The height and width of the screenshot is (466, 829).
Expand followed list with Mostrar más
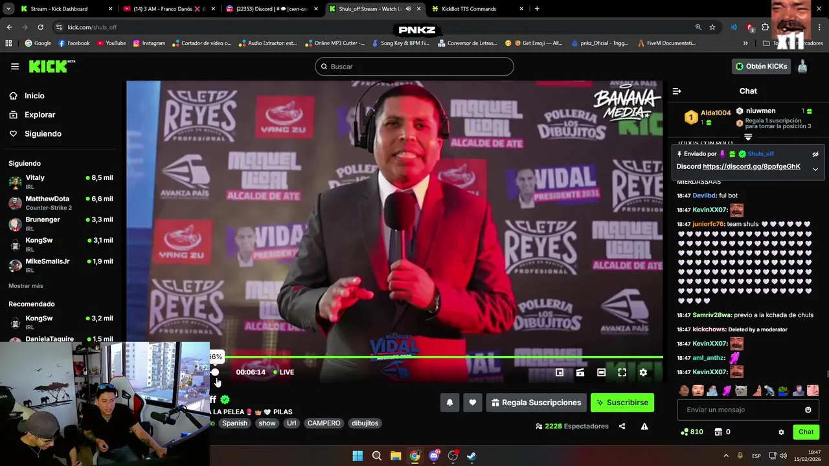tap(26, 286)
